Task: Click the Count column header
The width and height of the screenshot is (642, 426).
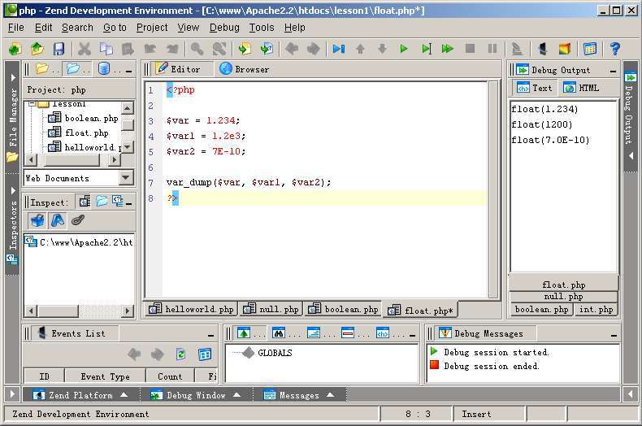Action: point(170,376)
